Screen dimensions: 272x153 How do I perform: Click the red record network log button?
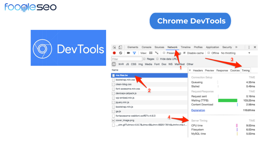[x=114, y=53]
